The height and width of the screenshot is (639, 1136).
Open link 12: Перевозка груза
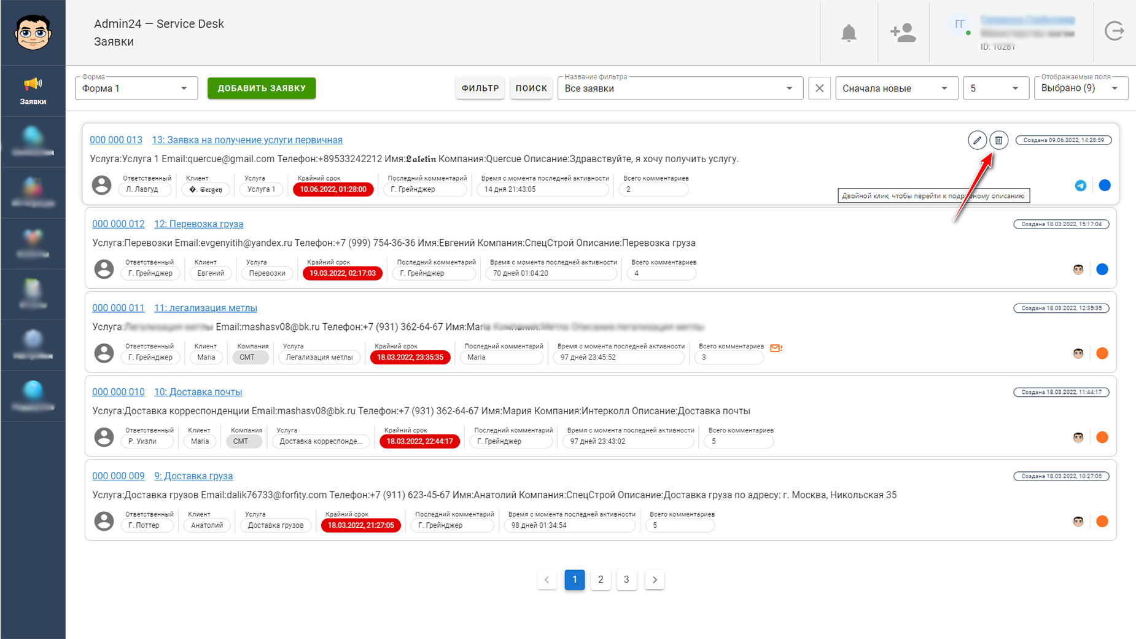198,224
